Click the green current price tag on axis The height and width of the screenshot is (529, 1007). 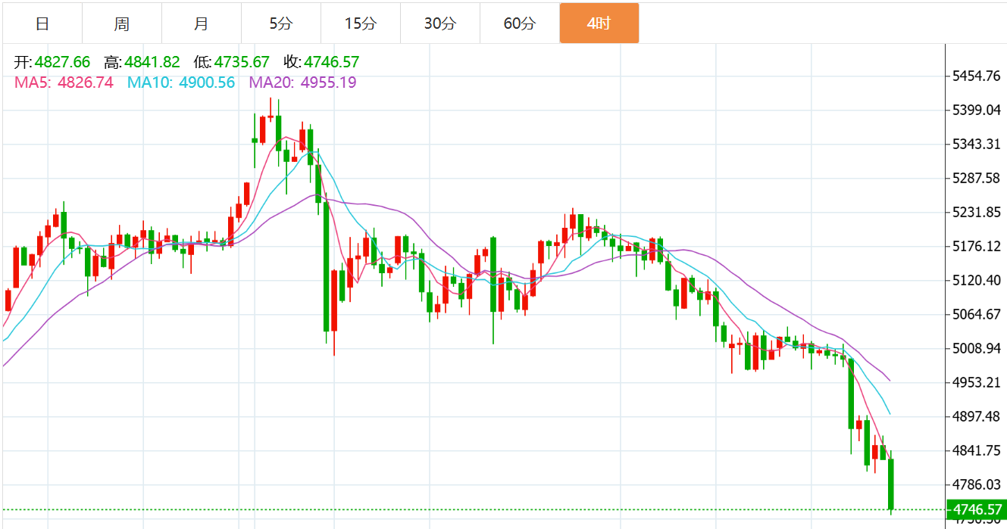[x=976, y=509]
